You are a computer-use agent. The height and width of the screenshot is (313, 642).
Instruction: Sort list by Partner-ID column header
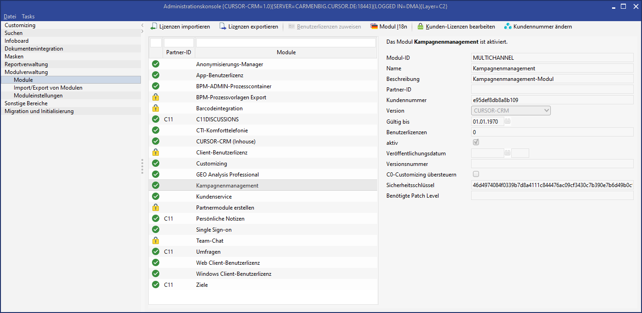(178, 52)
